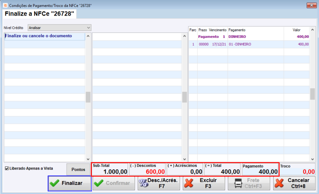319x194 pixels.
Task: Click up arrow of payments table scrollbar
Action: pyautogui.click(x=313, y=30)
